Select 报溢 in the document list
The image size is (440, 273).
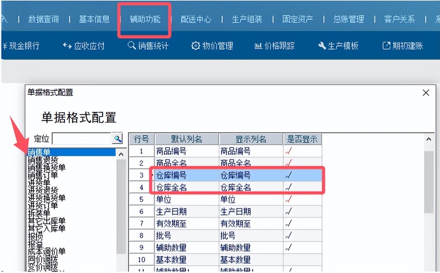35,244
